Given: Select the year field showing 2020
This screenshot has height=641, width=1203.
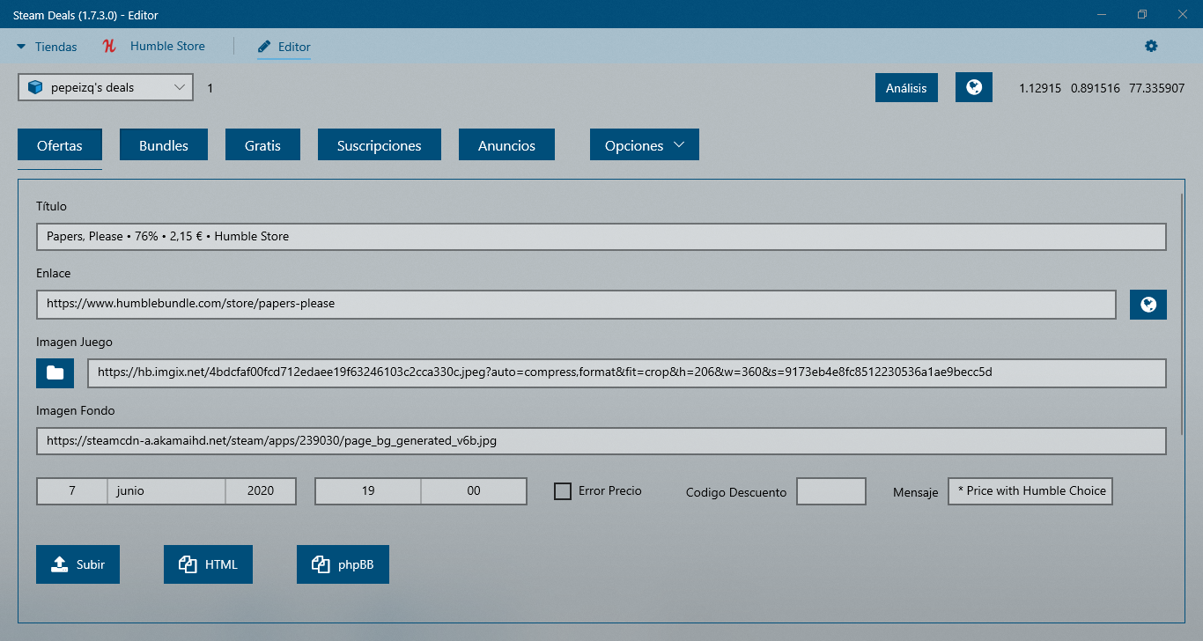Looking at the screenshot, I should (x=261, y=491).
